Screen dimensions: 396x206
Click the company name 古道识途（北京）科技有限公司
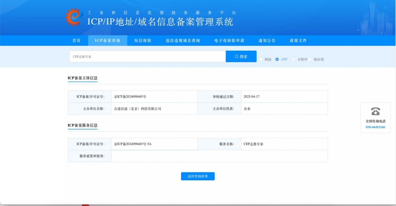click(x=138, y=109)
